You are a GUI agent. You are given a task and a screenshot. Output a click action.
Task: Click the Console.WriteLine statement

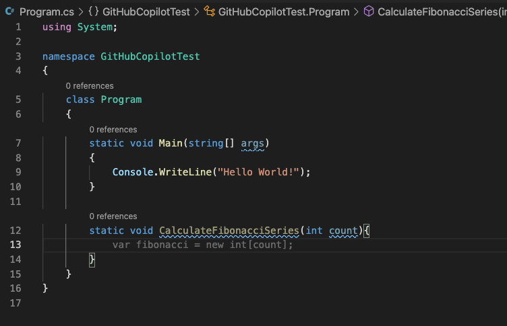211,172
